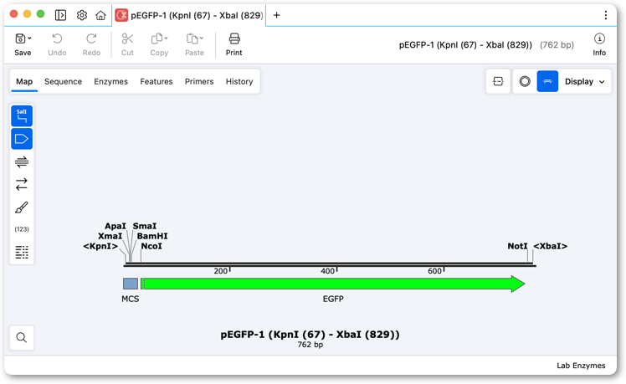This screenshot has height=384, width=626.
Task: Click the Save icon
Action: point(20,38)
